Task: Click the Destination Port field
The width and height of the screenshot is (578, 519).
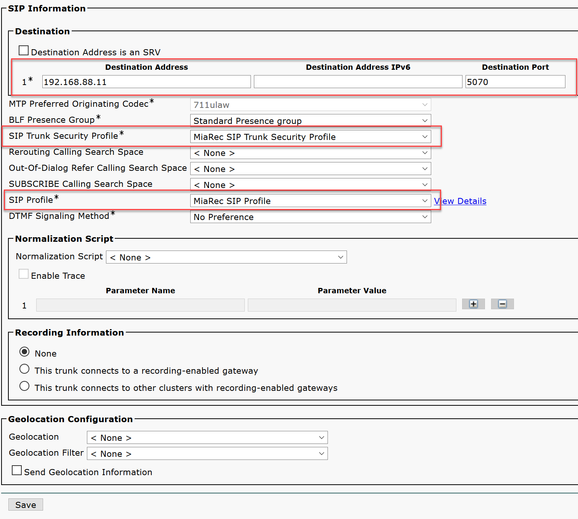Action: pos(515,82)
